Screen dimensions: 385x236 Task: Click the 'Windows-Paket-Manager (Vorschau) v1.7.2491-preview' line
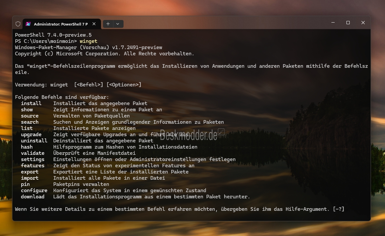[x=89, y=47]
